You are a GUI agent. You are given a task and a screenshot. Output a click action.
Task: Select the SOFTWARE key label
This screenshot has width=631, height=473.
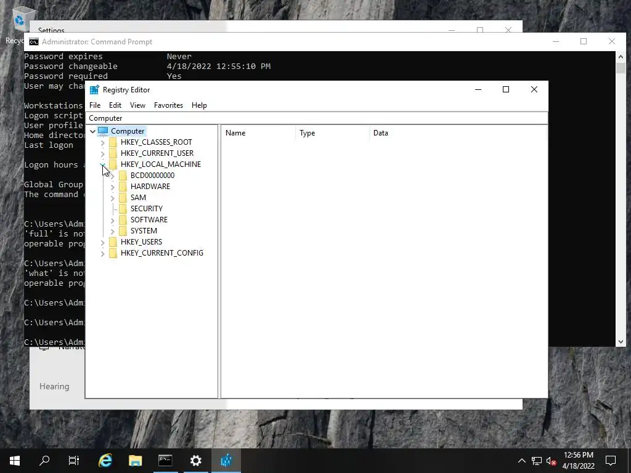point(149,220)
